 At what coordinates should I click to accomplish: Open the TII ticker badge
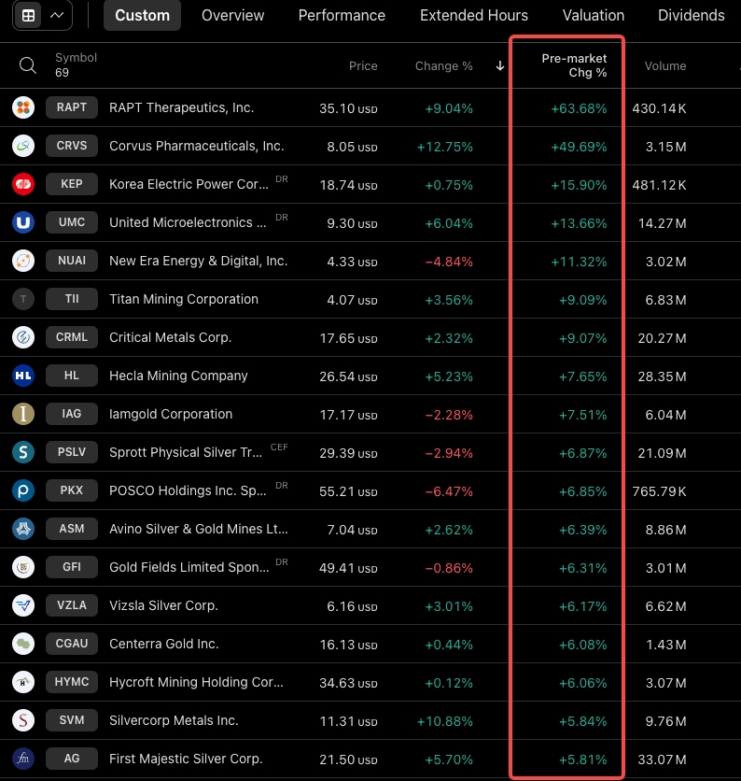click(x=72, y=299)
